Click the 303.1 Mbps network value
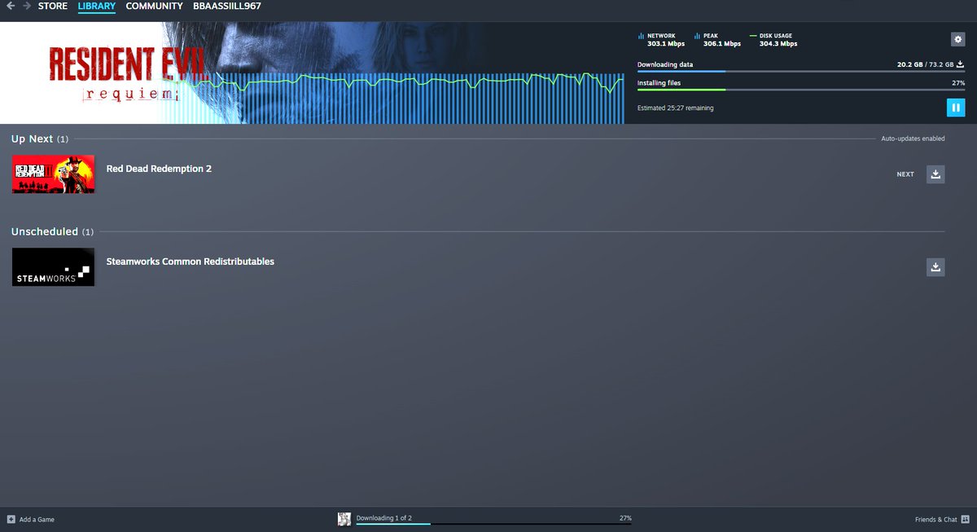Viewport: 977px width, 532px height. coord(666,44)
